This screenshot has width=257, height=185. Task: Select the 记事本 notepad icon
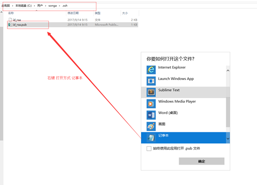151,138
